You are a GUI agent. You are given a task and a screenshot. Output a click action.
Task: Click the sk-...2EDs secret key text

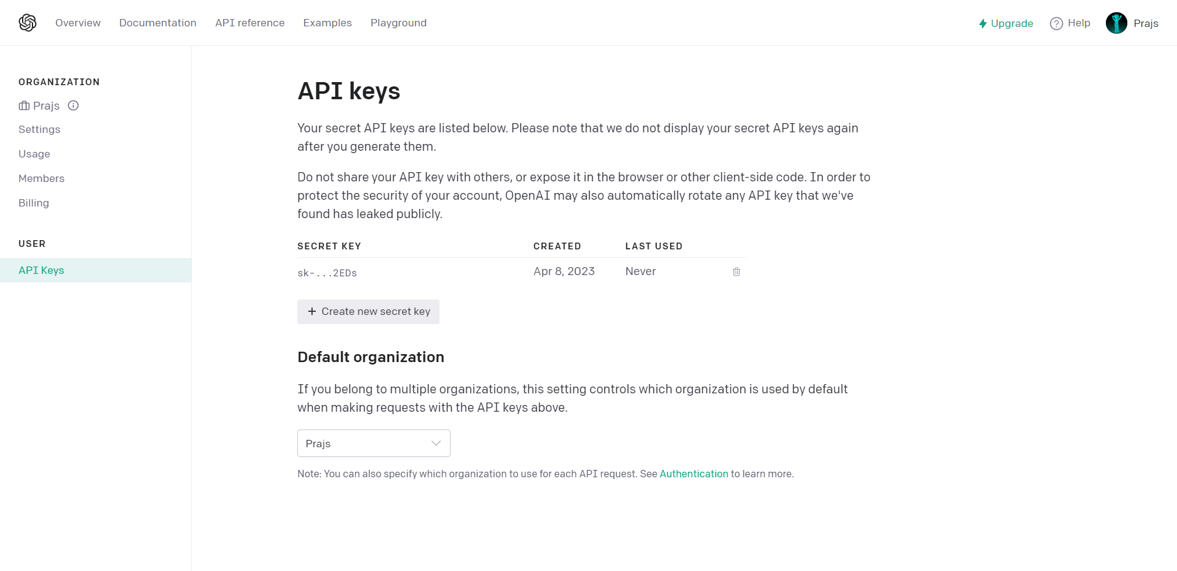327,273
